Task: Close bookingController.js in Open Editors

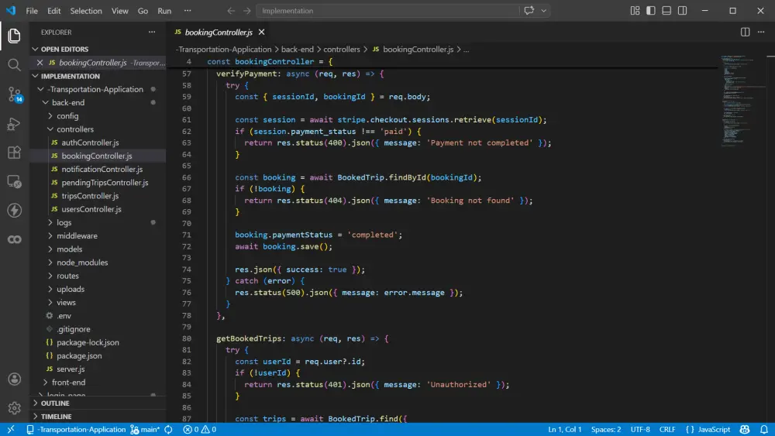Action: point(40,63)
